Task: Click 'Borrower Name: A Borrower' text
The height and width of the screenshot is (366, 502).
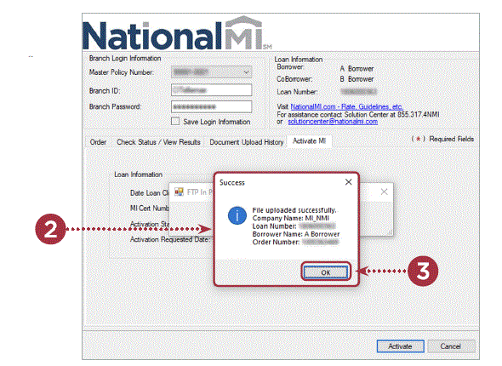Action: (296, 234)
